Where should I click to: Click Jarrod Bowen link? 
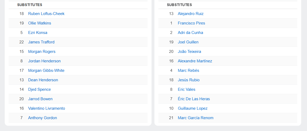click(x=40, y=99)
